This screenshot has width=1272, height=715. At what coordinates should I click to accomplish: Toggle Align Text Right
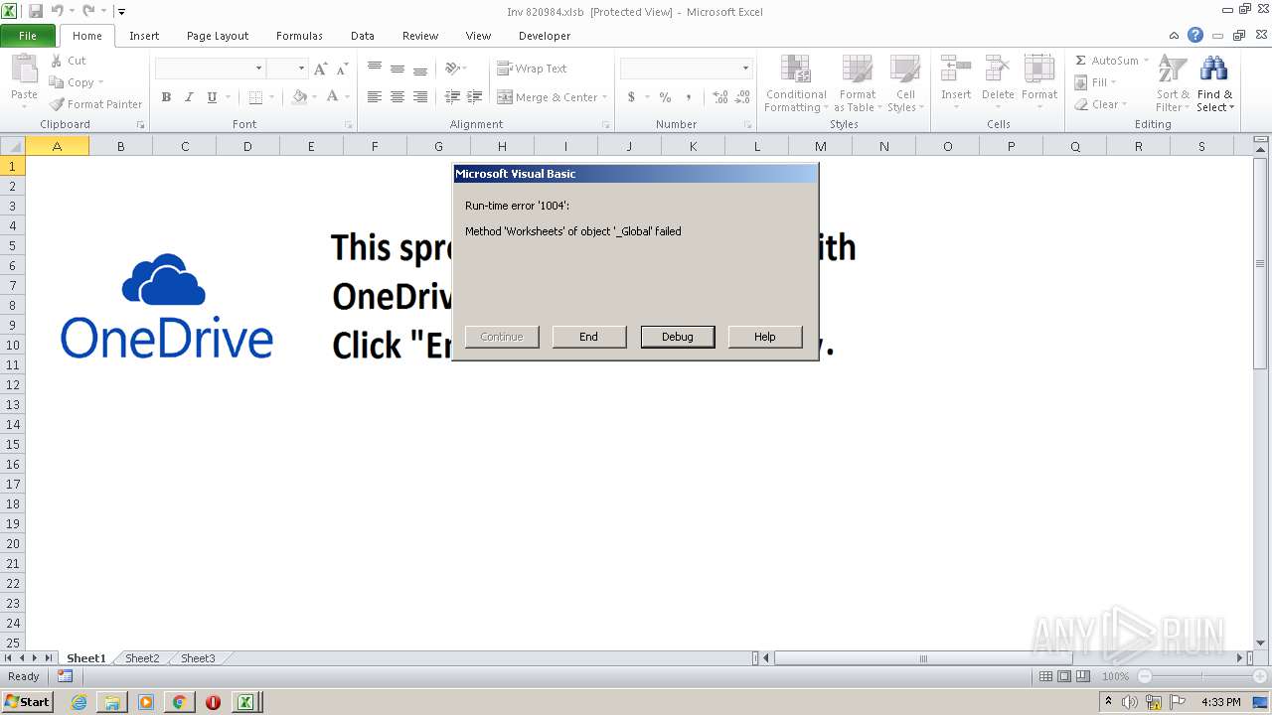coord(420,97)
